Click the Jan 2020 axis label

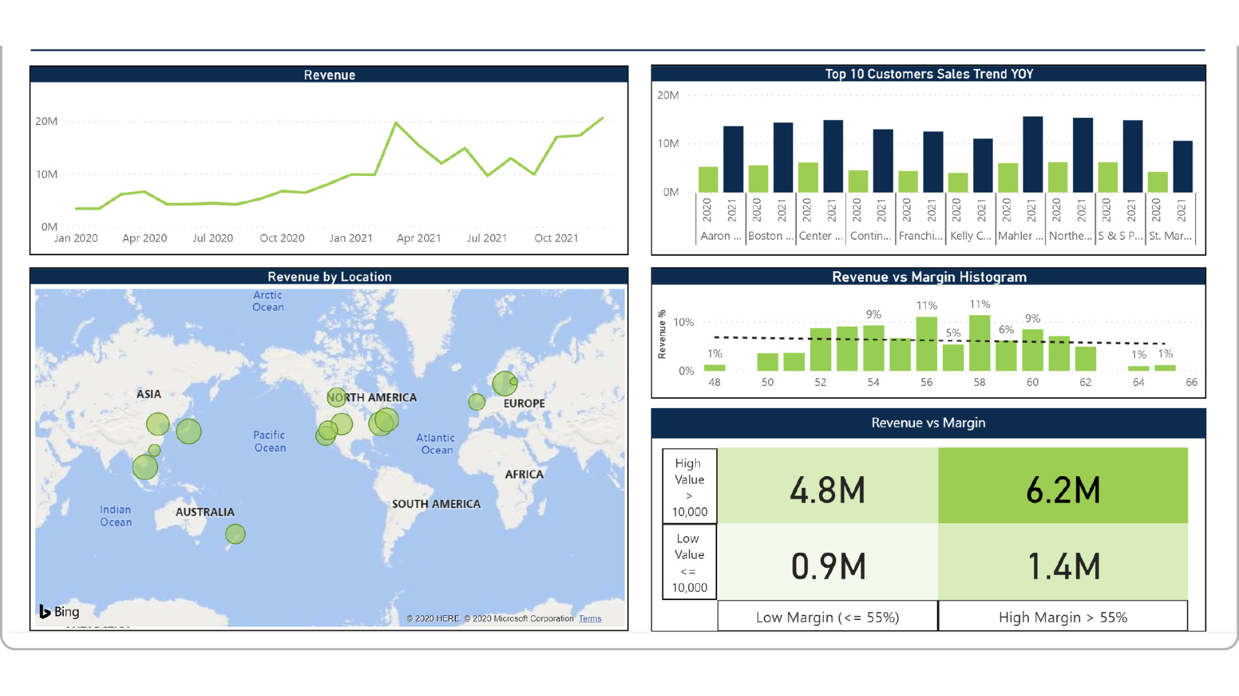coord(76,238)
